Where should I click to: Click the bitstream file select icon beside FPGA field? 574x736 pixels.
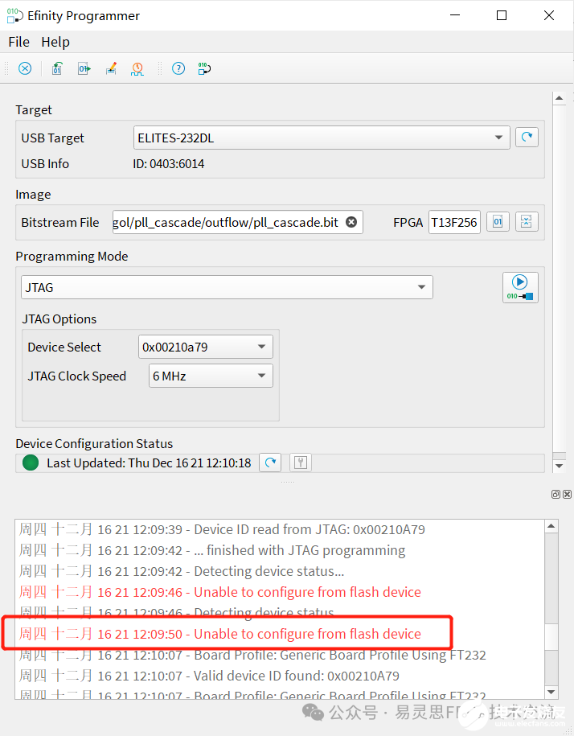498,222
